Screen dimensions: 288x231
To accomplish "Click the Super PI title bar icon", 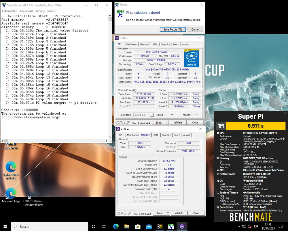I will click(4, 5).
